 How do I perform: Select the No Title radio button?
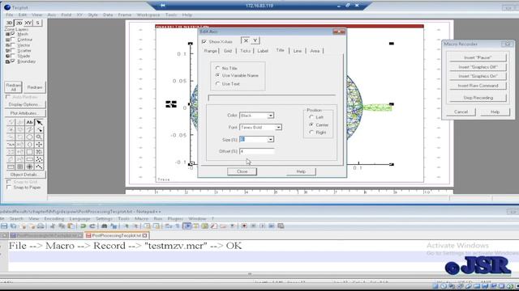[217, 68]
